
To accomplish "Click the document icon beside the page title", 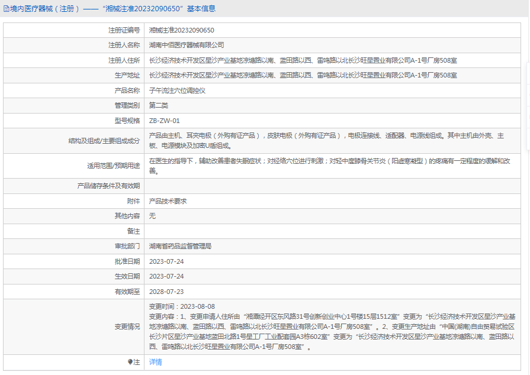I will click(x=6, y=9).
